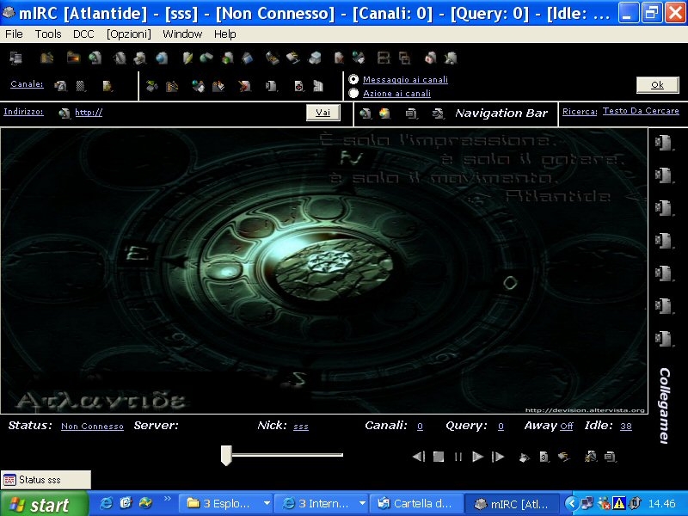Click the first icon next to the Canale label
This screenshot has height=516, width=688.
point(60,85)
